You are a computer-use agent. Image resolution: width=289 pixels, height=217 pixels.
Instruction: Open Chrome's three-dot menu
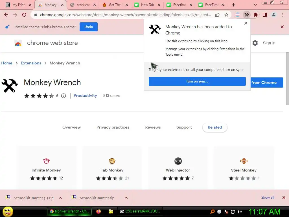point(283,15)
